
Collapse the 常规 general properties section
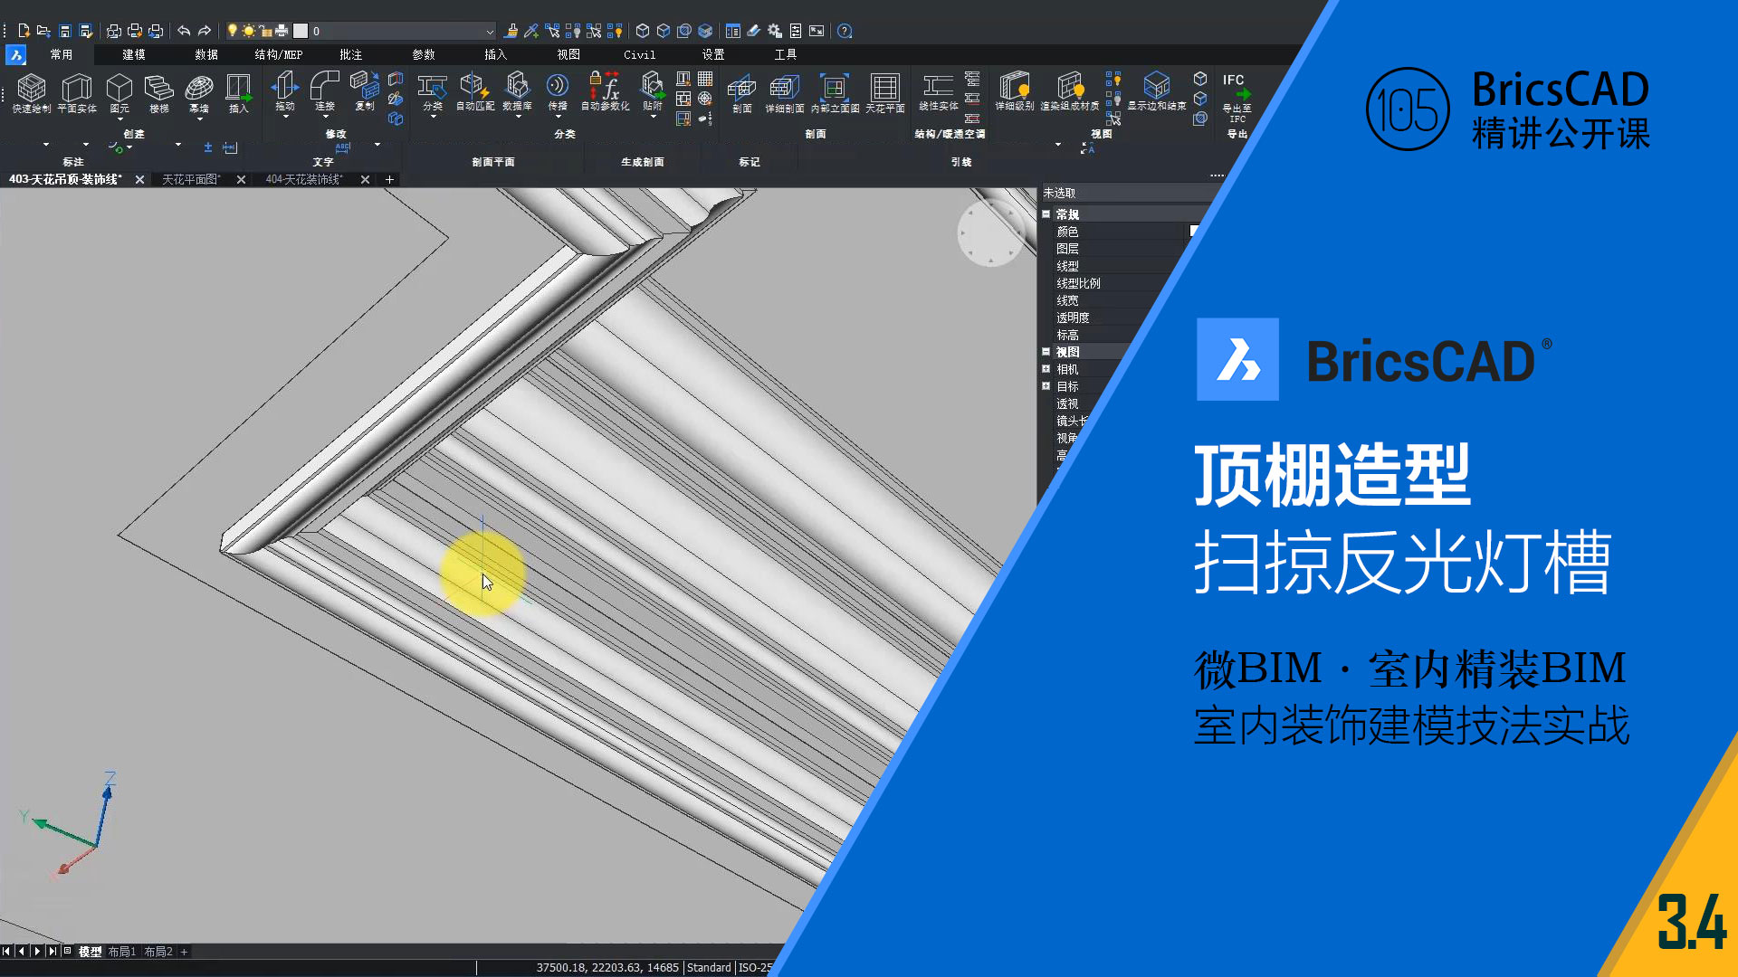point(1046,214)
